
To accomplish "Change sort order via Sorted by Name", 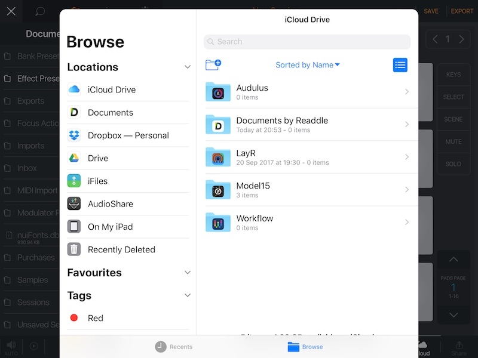I will (x=308, y=65).
